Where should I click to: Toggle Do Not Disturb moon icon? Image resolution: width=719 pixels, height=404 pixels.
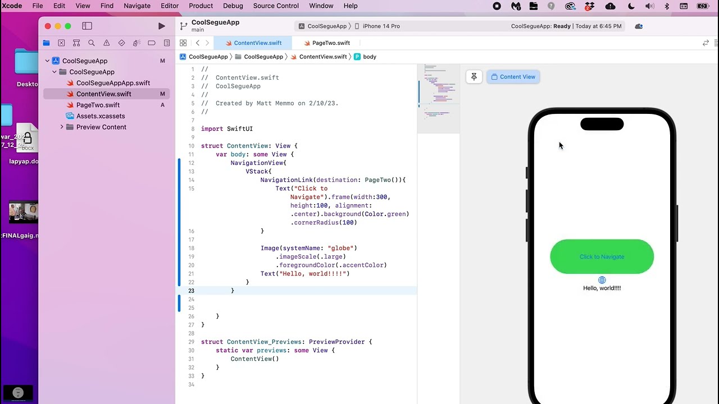click(631, 6)
